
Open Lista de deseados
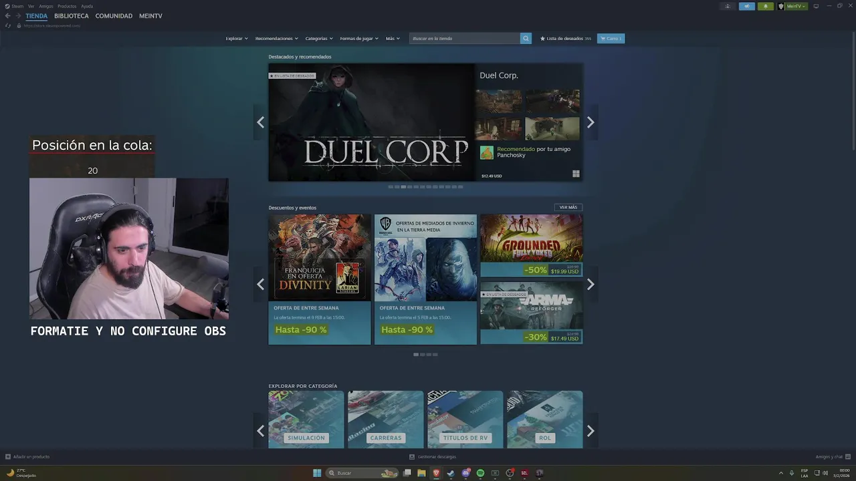pyautogui.click(x=566, y=39)
